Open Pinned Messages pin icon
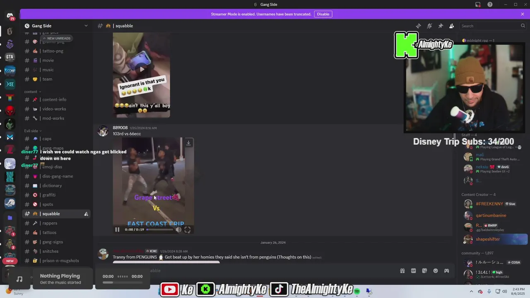 (441, 26)
